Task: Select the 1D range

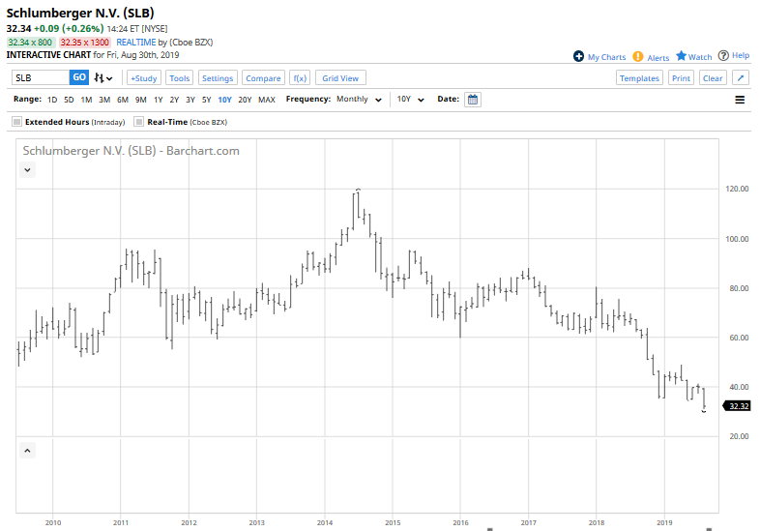Action: [x=52, y=100]
